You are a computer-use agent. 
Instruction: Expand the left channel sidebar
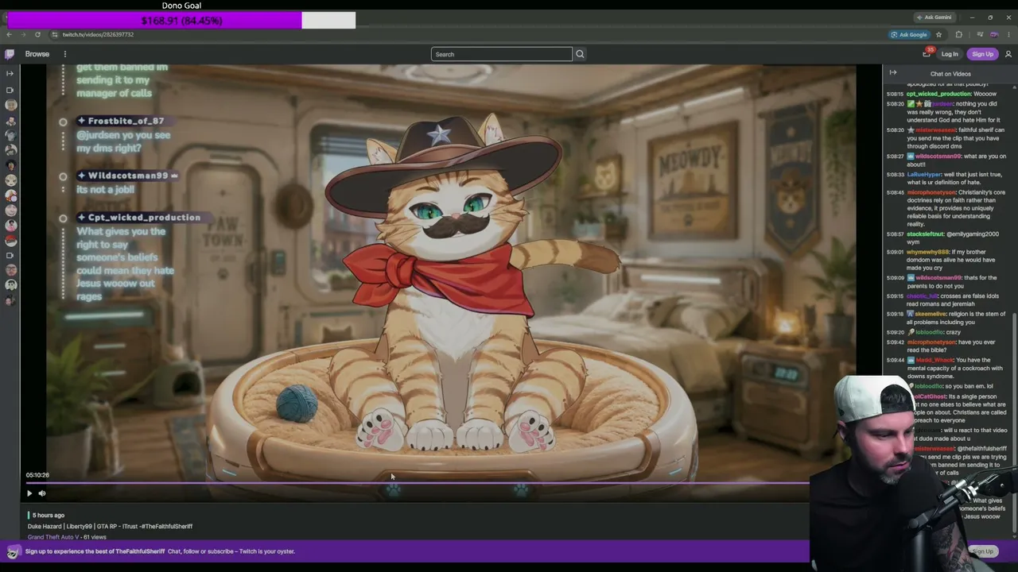pos(10,73)
